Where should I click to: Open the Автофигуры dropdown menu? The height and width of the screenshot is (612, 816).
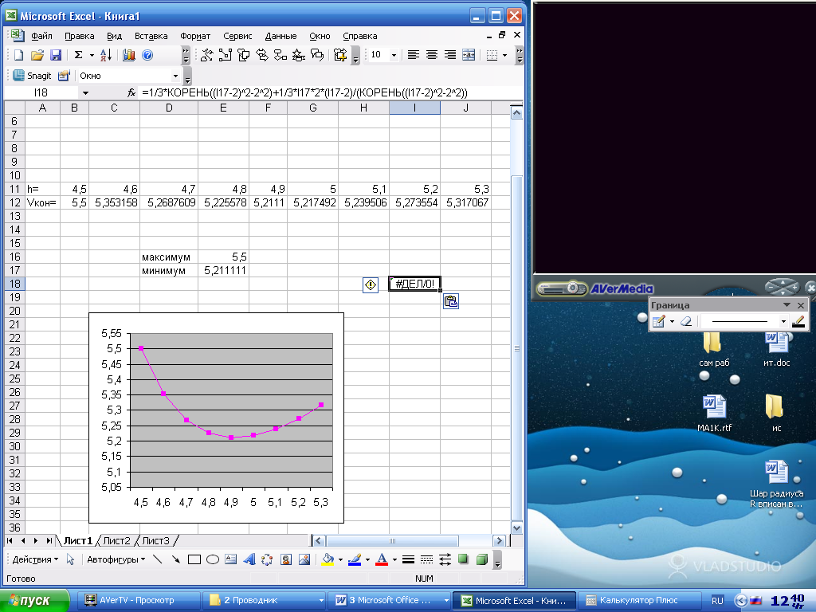coord(116,559)
